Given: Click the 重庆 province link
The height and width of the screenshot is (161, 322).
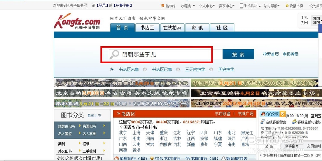Looking at the screenshot, I should coord(164,132).
